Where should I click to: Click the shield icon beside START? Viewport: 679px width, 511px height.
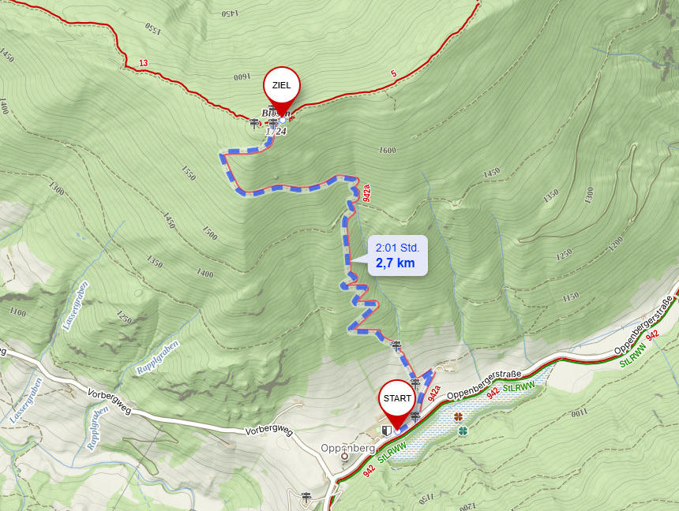point(386,431)
